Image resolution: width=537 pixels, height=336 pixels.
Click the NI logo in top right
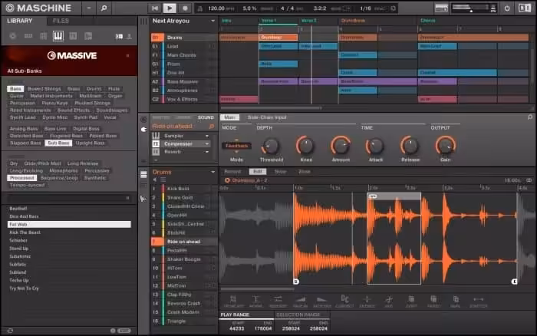pyautogui.click(x=524, y=8)
